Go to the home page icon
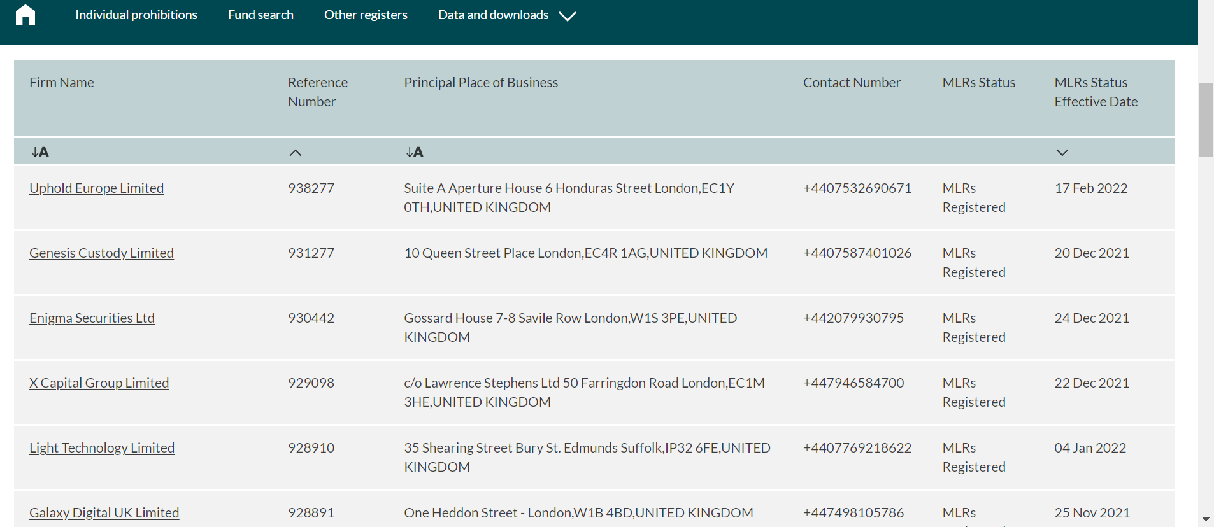 pyautogui.click(x=25, y=15)
